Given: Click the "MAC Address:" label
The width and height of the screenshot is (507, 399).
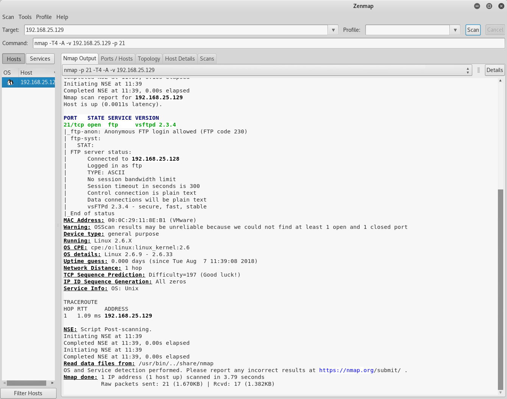Looking at the screenshot, I should (84, 220).
